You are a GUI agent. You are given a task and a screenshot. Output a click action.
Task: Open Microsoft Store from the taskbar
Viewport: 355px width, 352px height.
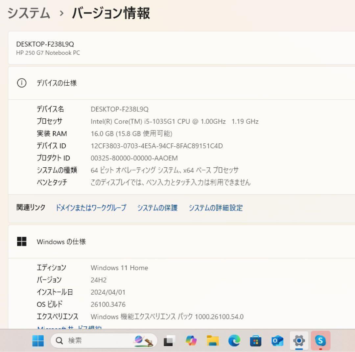255,341
